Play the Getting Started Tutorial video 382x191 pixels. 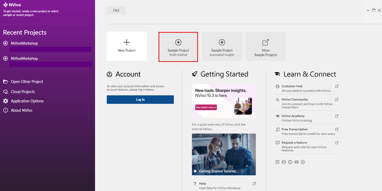pos(224,154)
